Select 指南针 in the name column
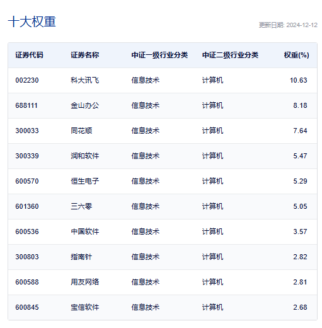Image resolution: width=322 pixels, height=328 pixels. (x=81, y=257)
